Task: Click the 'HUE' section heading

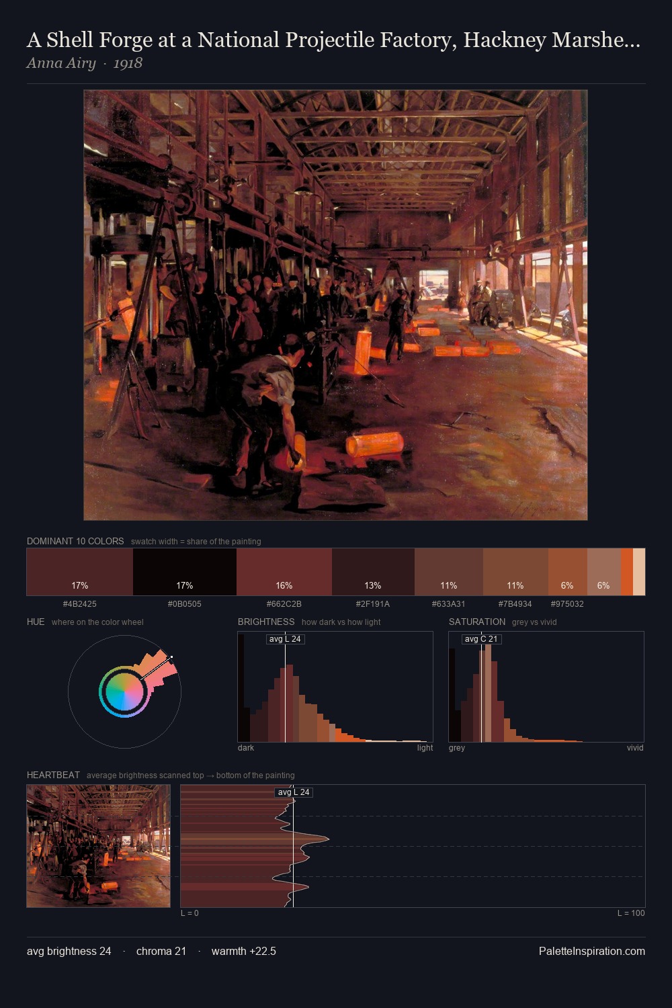Action: click(x=36, y=622)
